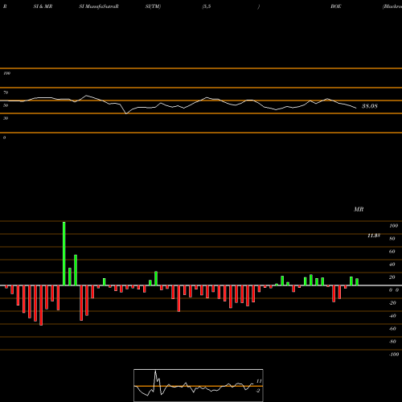Click the RSI axis label 70

click(x=6, y=92)
